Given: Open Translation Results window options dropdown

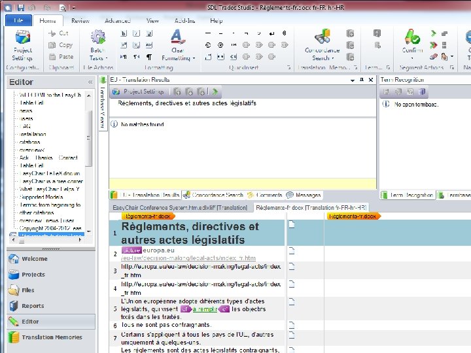Looking at the screenshot, I should [x=353, y=80].
